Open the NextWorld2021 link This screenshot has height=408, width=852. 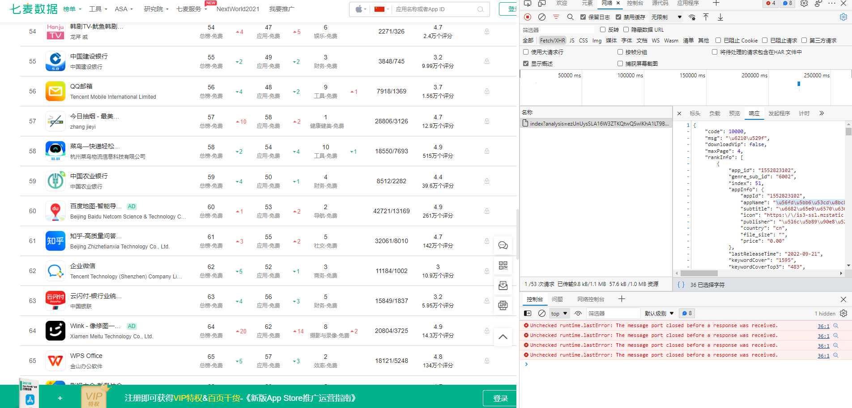[238, 9]
